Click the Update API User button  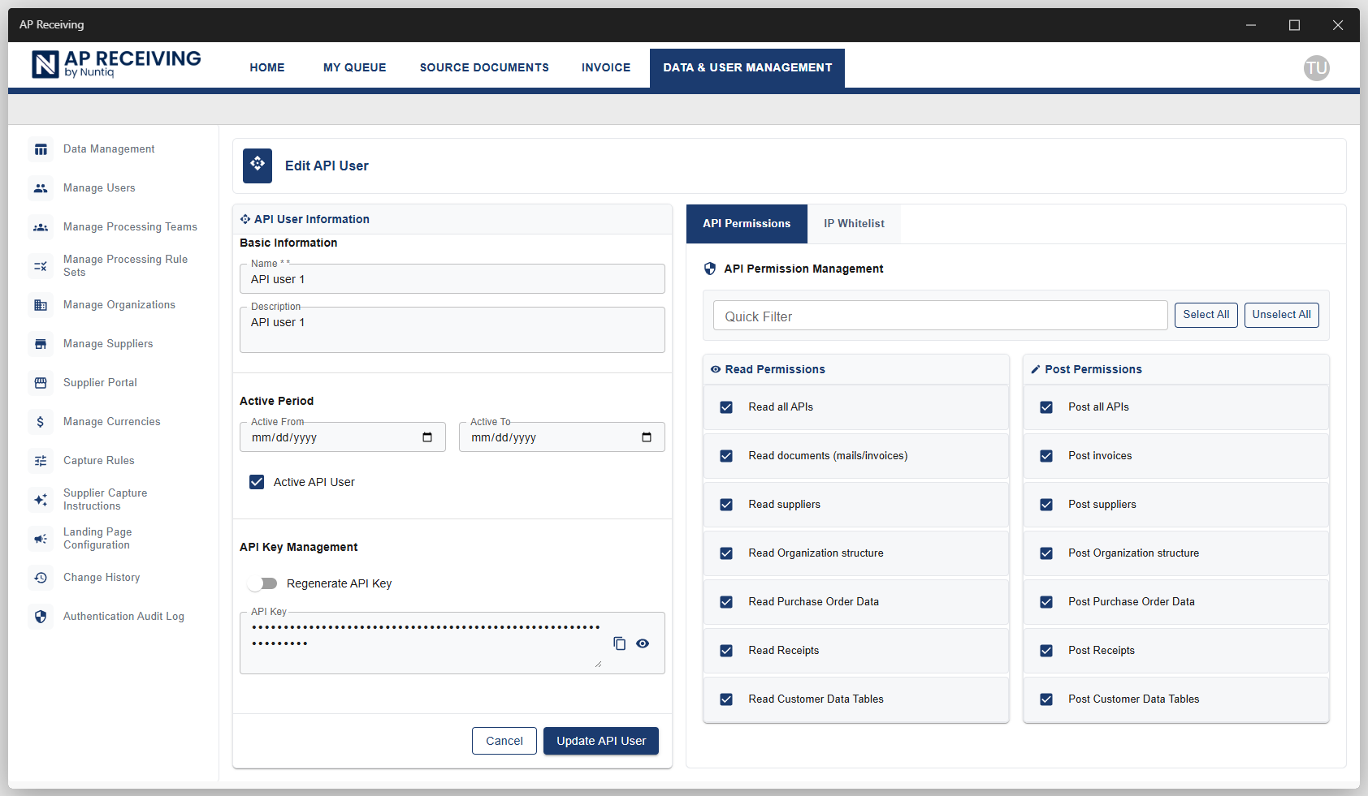pos(600,740)
